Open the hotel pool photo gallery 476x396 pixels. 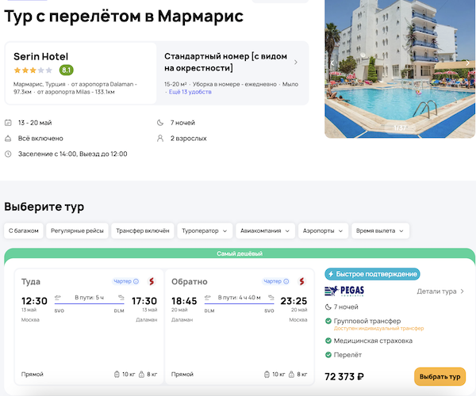pos(400,71)
